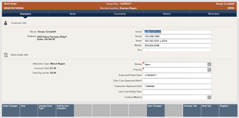Viewport: 239px width, 118px height.
Task: Click the Date Cust Approved Work field
Action: pos(177,81)
